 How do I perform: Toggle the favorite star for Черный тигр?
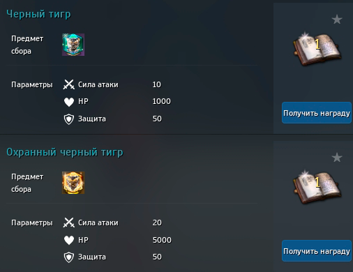(x=337, y=20)
